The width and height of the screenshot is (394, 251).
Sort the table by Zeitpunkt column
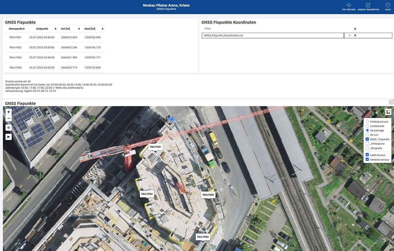pos(43,29)
